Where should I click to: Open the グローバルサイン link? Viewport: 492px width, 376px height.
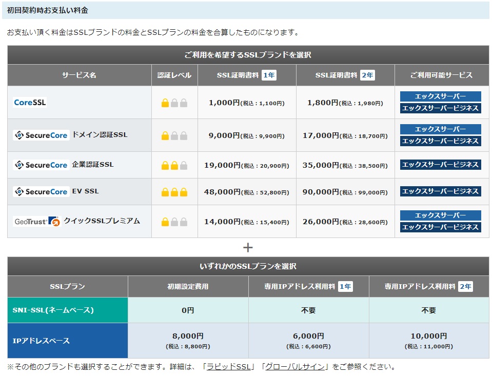[x=295, y=367]
